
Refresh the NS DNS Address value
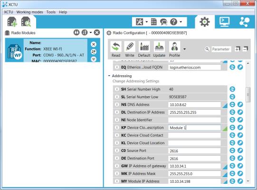tap(232, 105)
